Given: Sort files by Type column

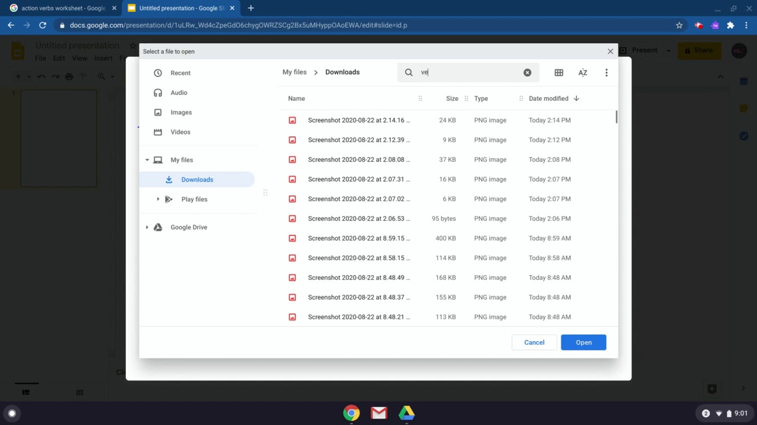Looking at the screenshot, I should pyautogui.click(x=481, y=99).
